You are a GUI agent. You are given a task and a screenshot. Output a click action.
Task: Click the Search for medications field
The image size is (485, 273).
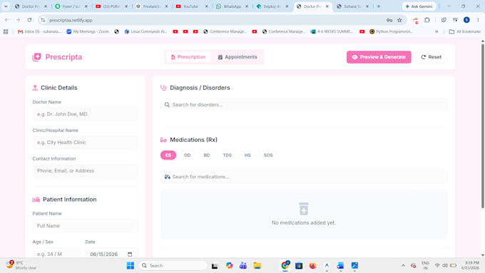coord(304,177)
